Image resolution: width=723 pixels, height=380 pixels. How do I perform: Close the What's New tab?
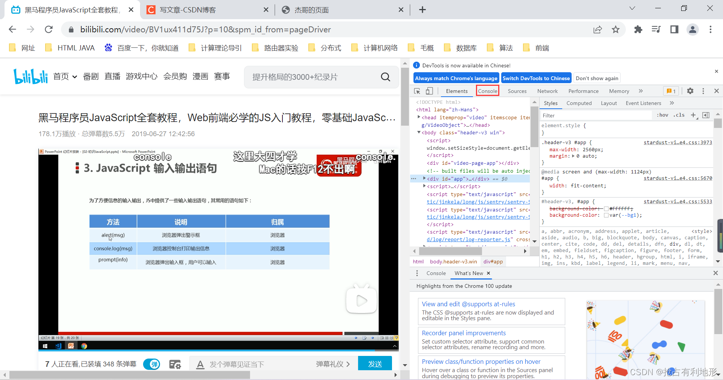[x=488, y=273]
